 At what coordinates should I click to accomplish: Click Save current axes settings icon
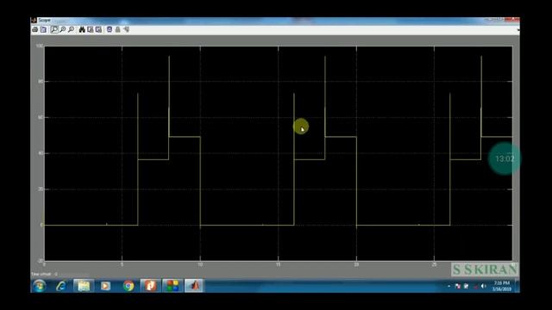[x=91, y=29]
